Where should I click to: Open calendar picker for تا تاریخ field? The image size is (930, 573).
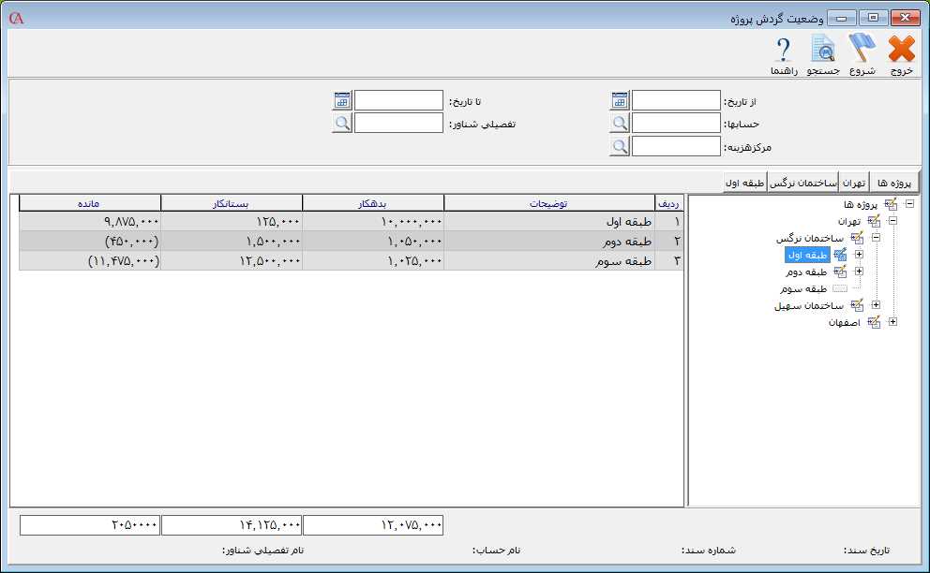tap(342, 100)
